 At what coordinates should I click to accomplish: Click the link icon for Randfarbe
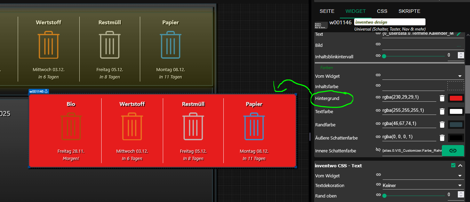pos(378,124)
